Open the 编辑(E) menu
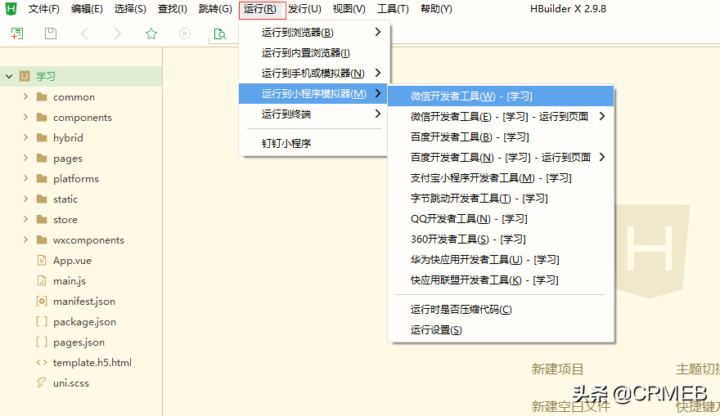 point(87,9)
